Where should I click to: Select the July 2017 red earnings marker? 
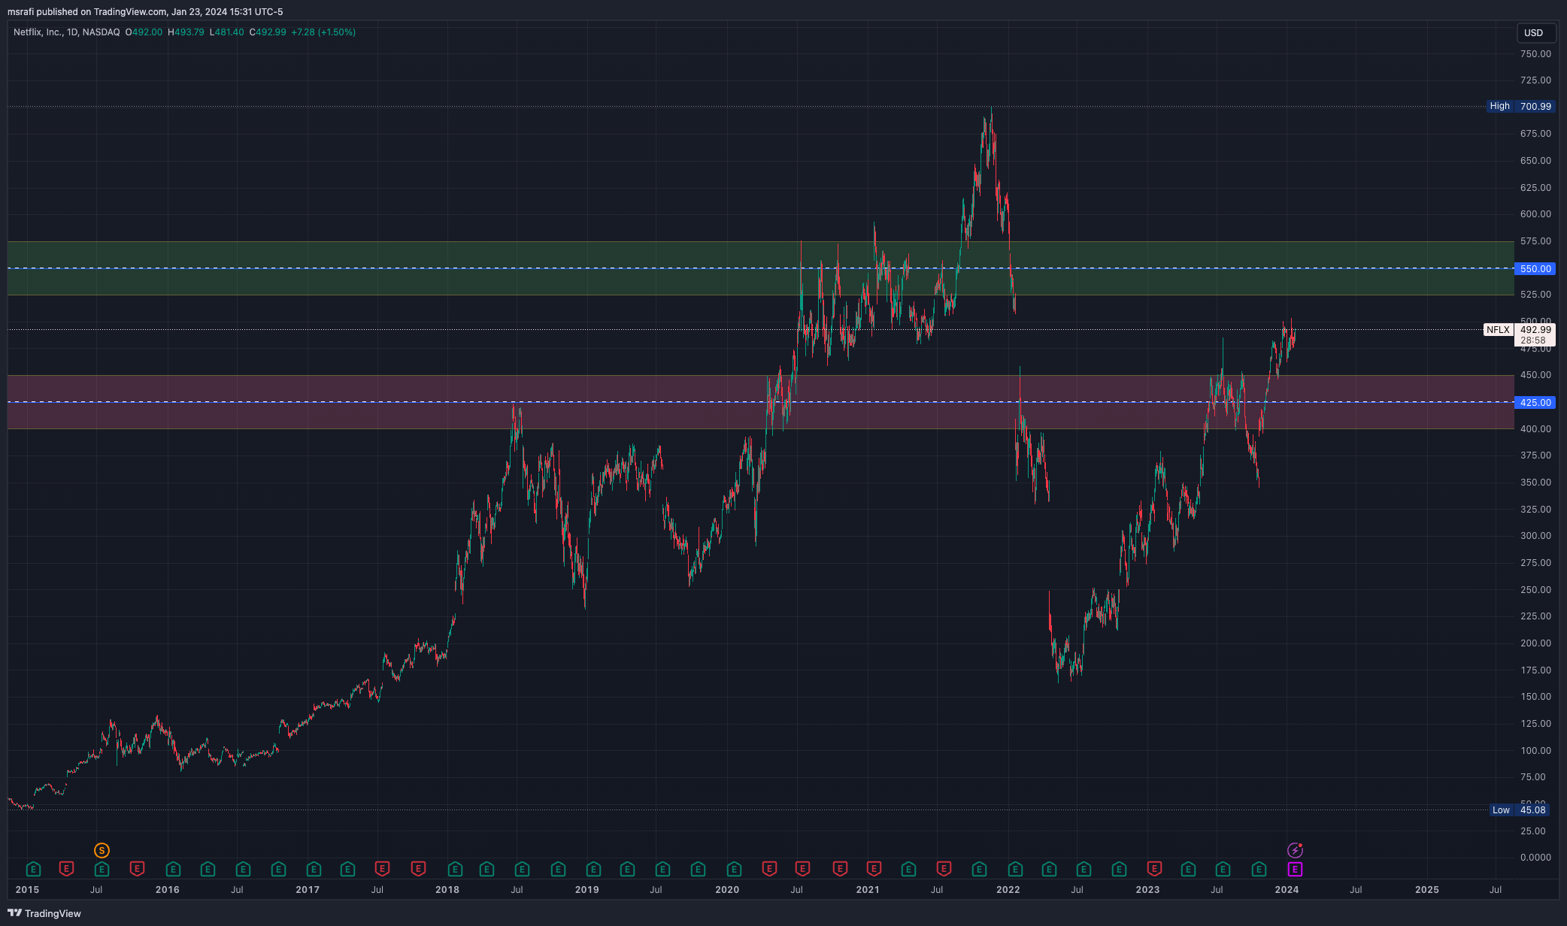[382, 870]
